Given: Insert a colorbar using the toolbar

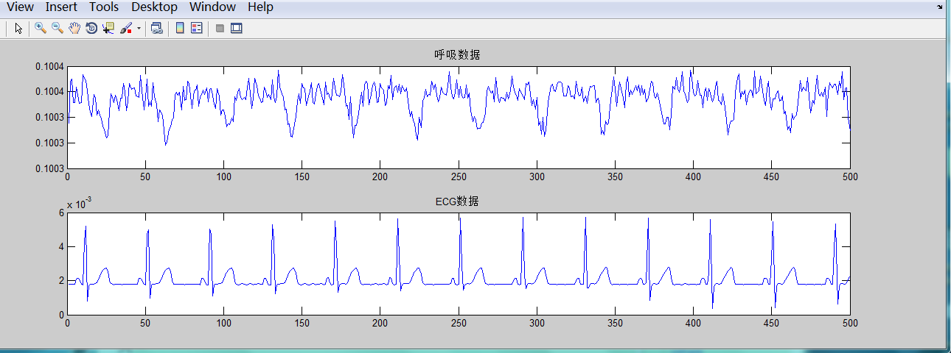Looking at the screenshot, I should [180, 29].
